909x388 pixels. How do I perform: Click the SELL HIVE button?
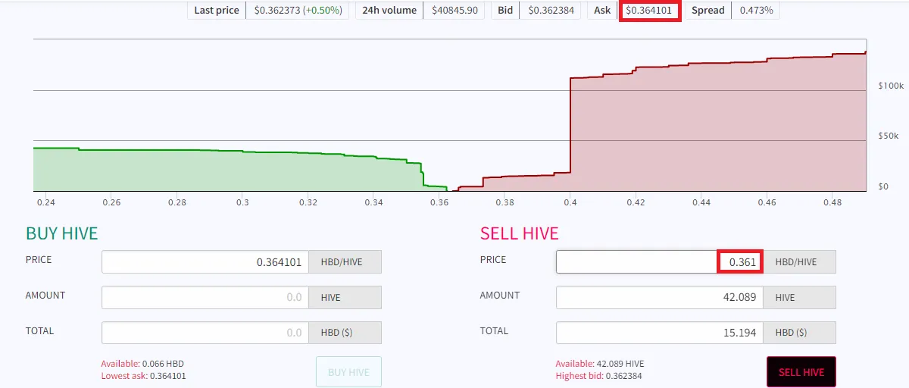tap(801, 372)
